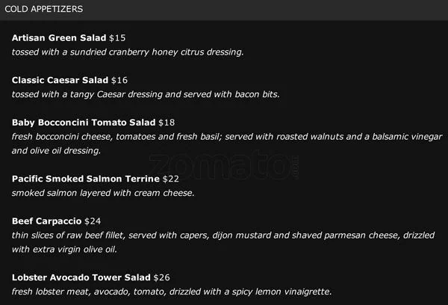Image resolution: width=448 pixels, height=305 pixels.
Task: Click the $18 price for Bocconcini Tomato Salad
Action: point(166,122)
